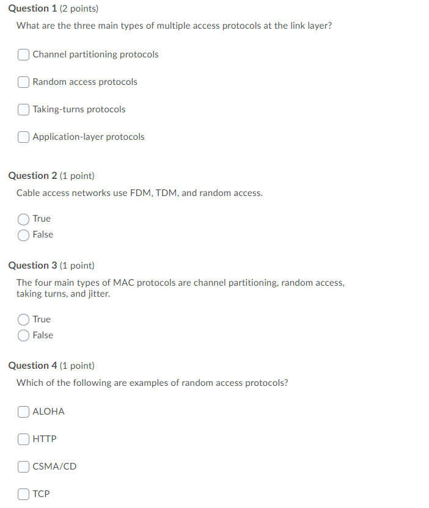The height and width of the screenshot is (508, 429).
Task: Click the 'Taking-turns protocols' text label
Action: (x=79, y=109)
